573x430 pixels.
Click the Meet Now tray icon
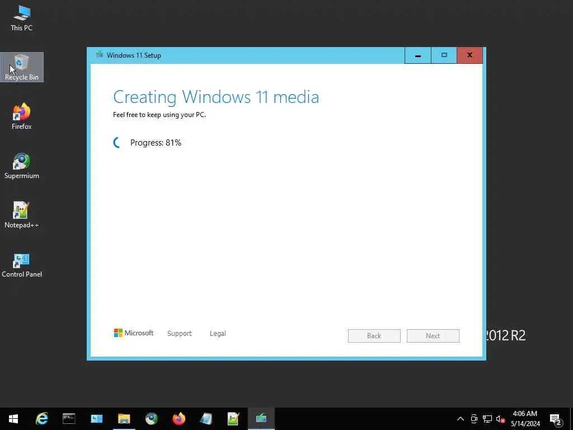pos(474,419)
